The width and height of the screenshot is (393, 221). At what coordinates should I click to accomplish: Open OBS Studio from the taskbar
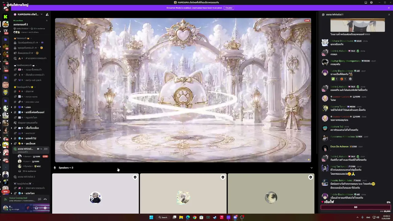242,217
